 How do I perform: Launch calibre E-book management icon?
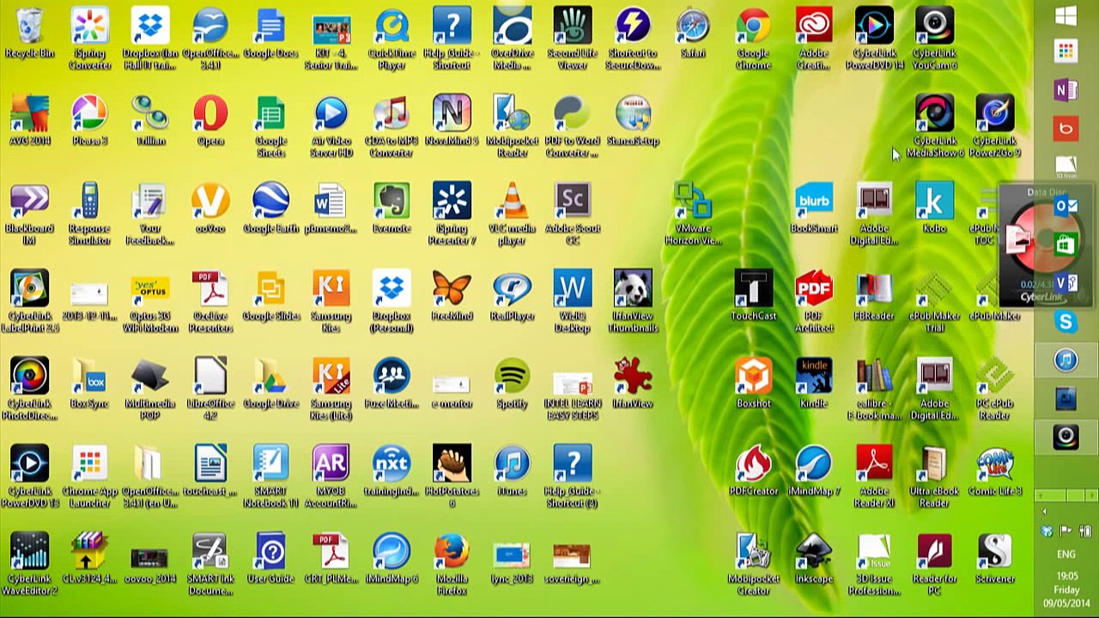click(x=874, y=376)
